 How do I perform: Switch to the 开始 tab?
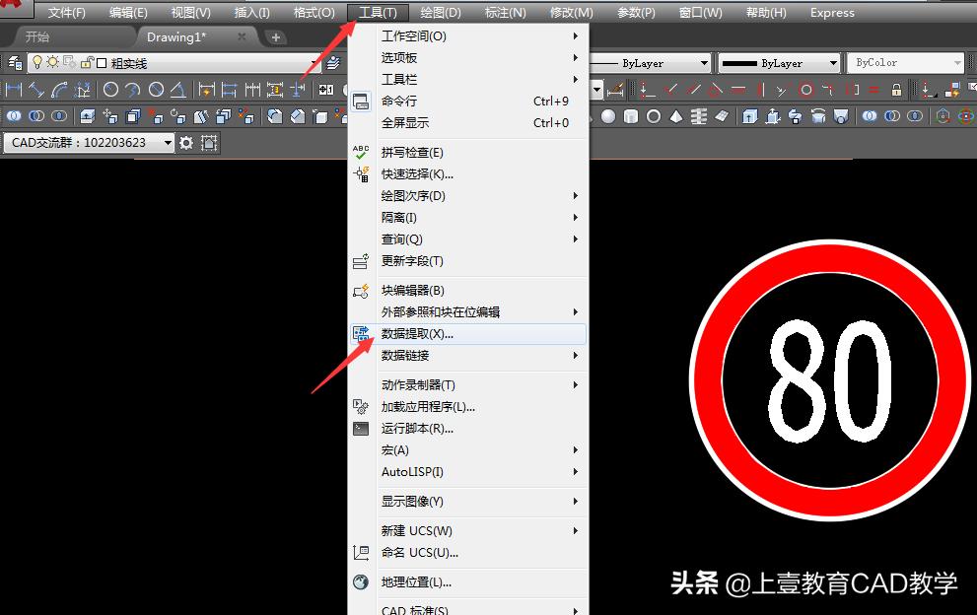[x=36, y=36]
